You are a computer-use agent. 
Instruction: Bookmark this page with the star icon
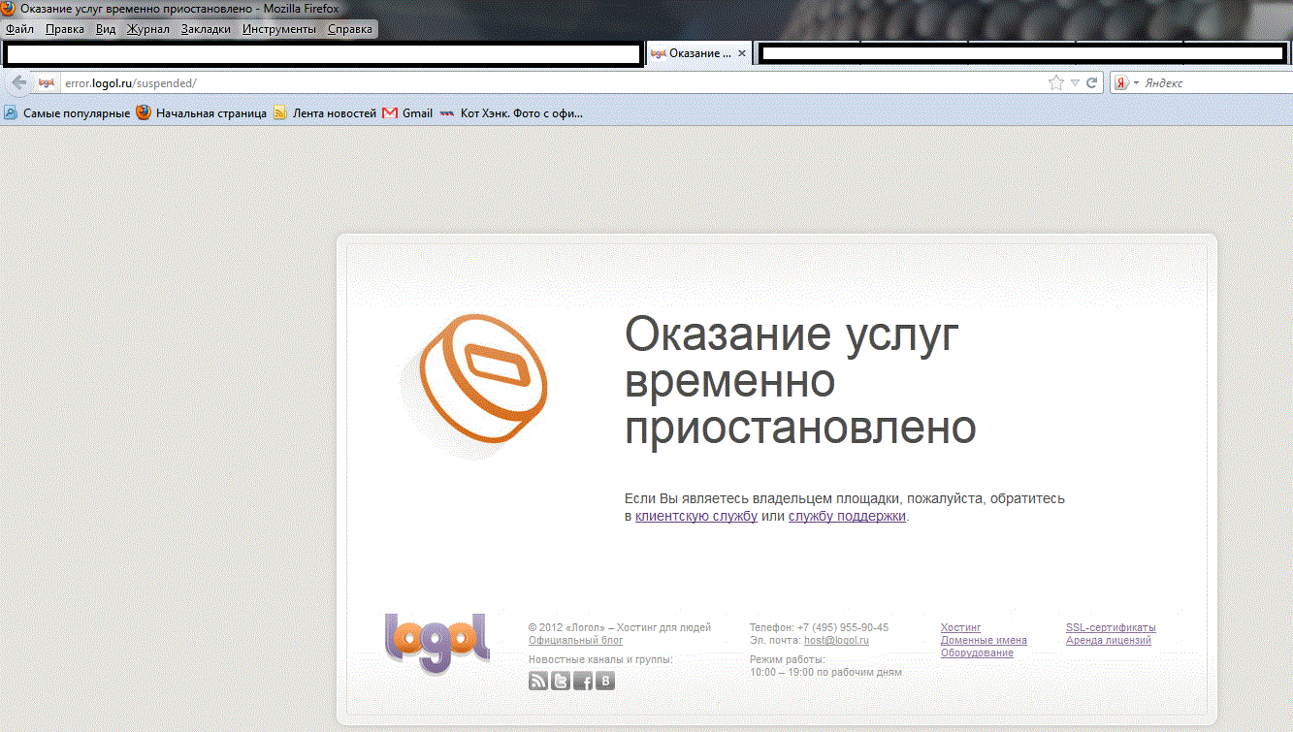click(x=1056, y=83)
